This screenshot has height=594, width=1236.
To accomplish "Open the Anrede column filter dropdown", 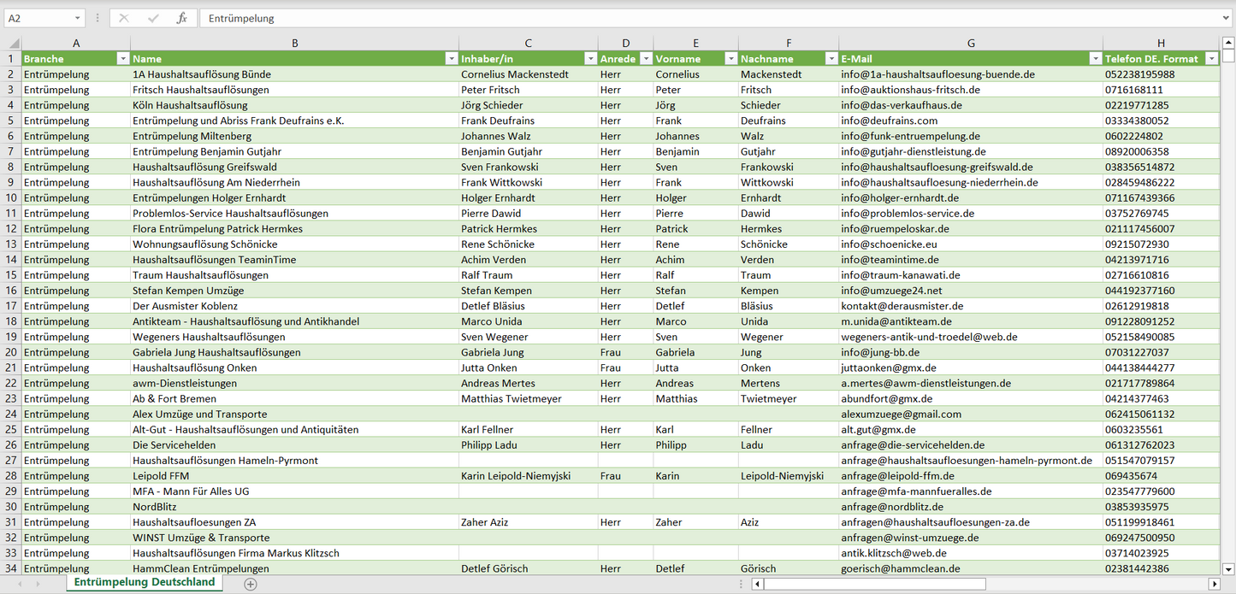I will tap(645, 59).
